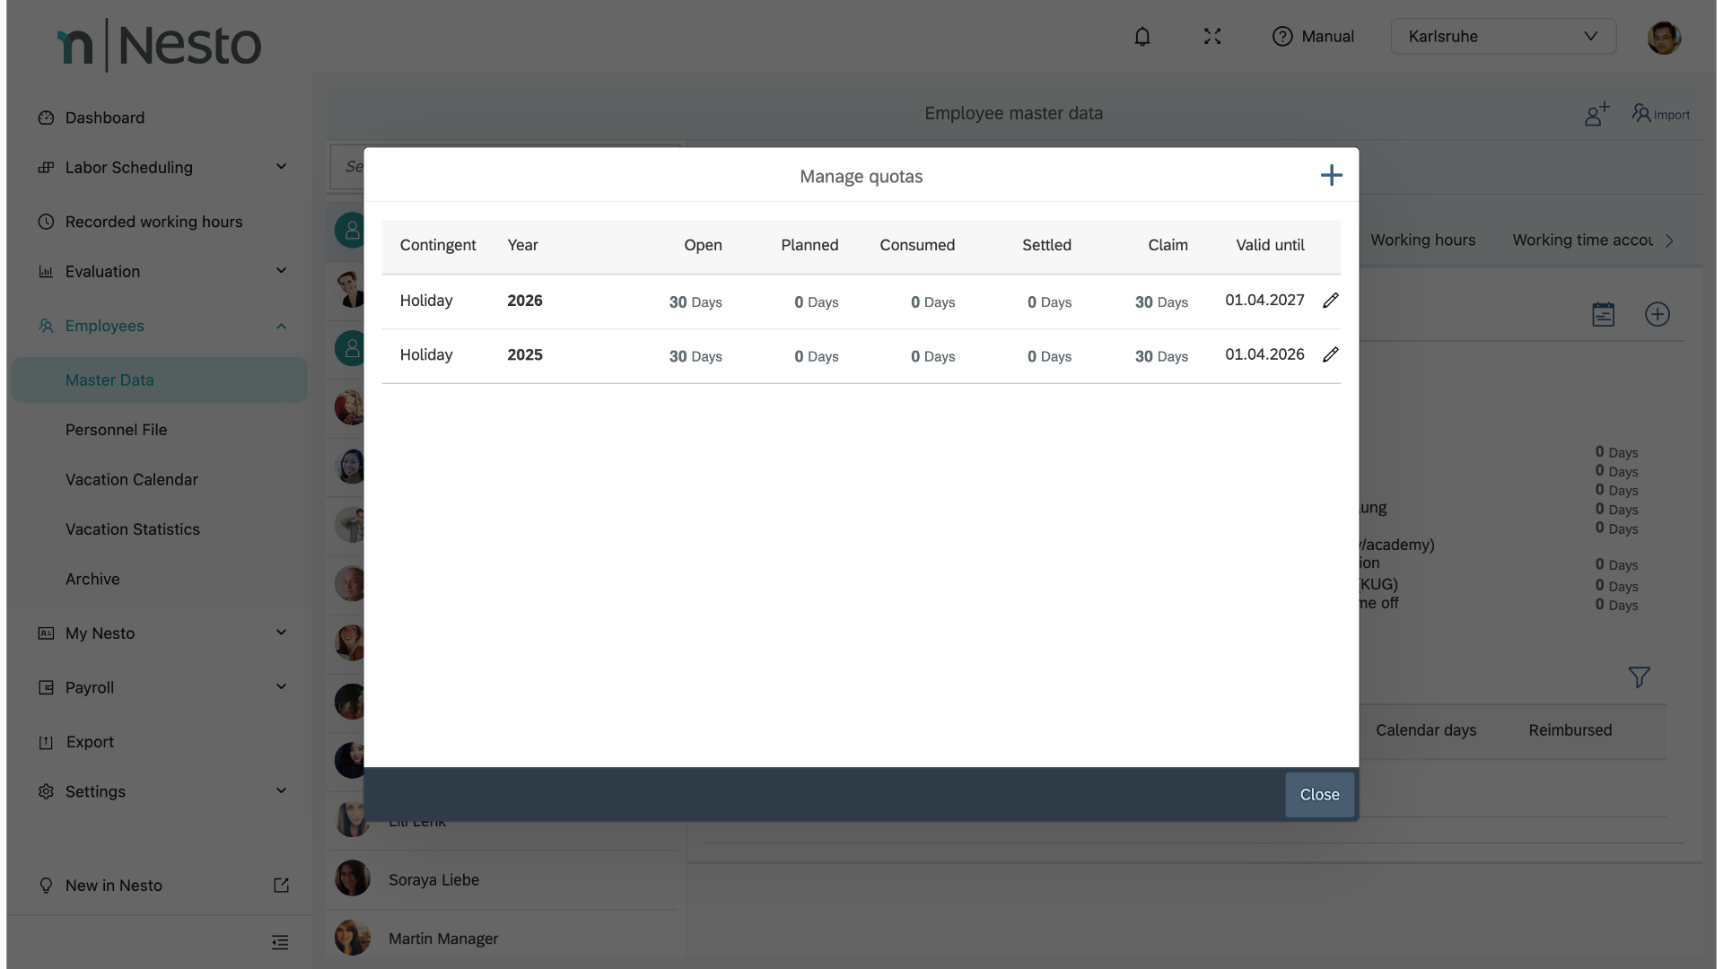
Task: Click the add employee icon
Action: pyautogui.click(x=1596, y=114)
